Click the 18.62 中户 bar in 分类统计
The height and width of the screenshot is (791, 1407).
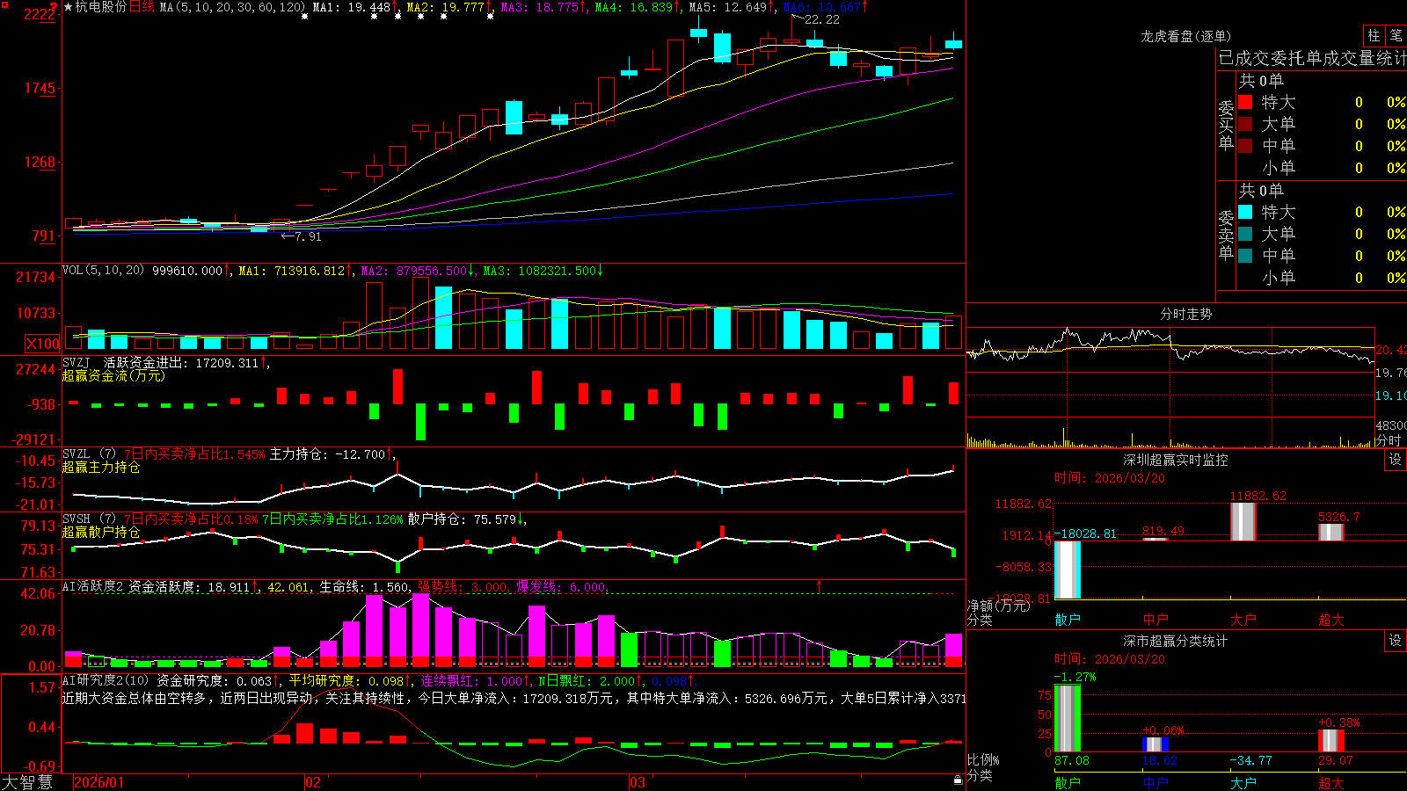[1155, 744]
